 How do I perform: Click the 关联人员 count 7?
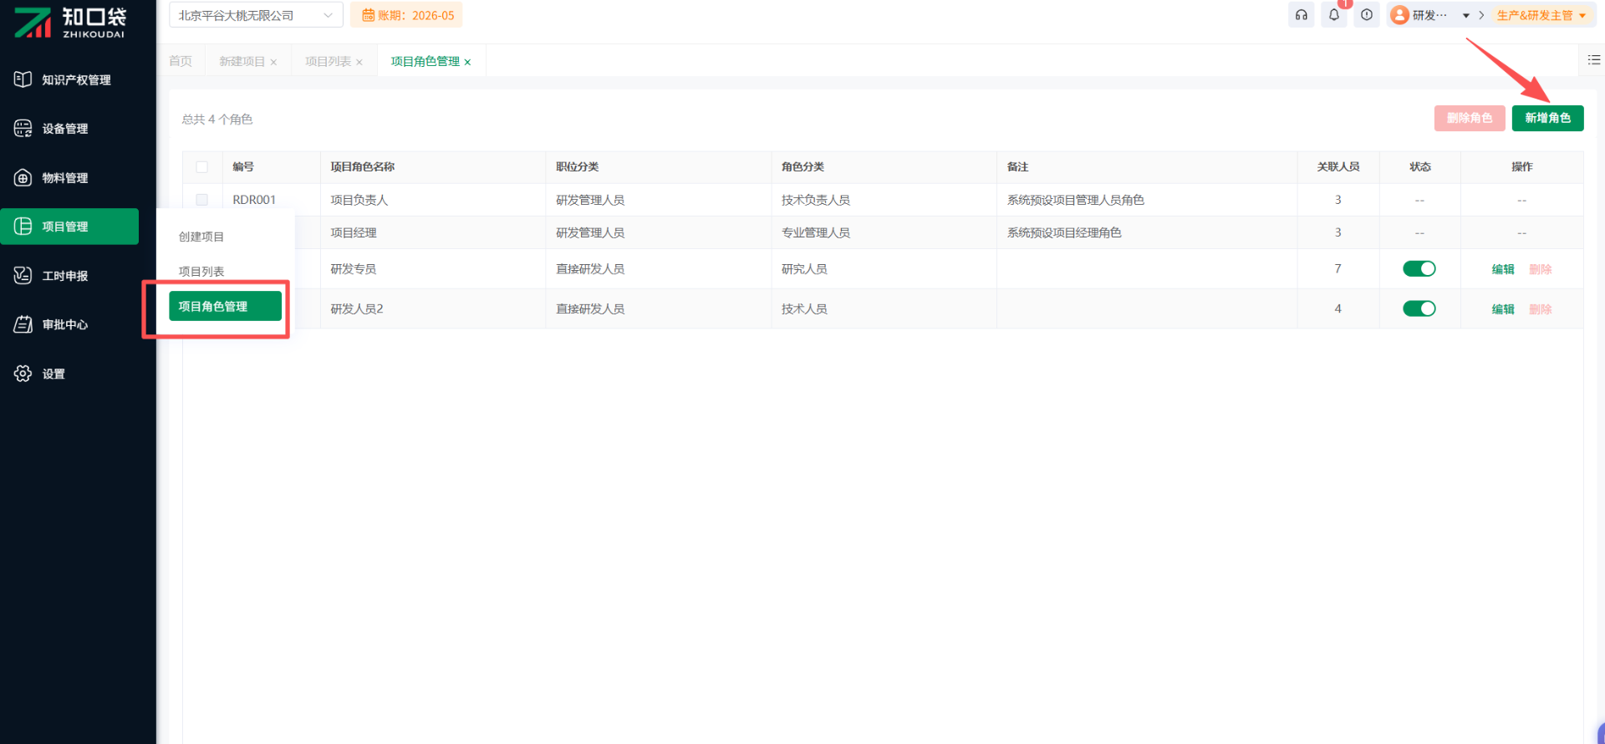tap(1338, 269)
